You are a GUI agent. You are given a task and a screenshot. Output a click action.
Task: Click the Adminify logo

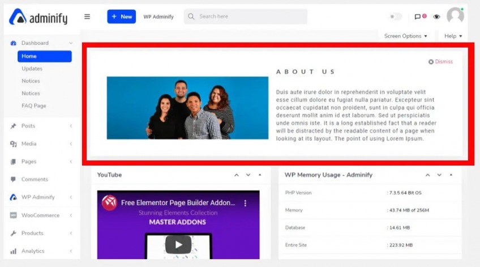click(38, 18)
